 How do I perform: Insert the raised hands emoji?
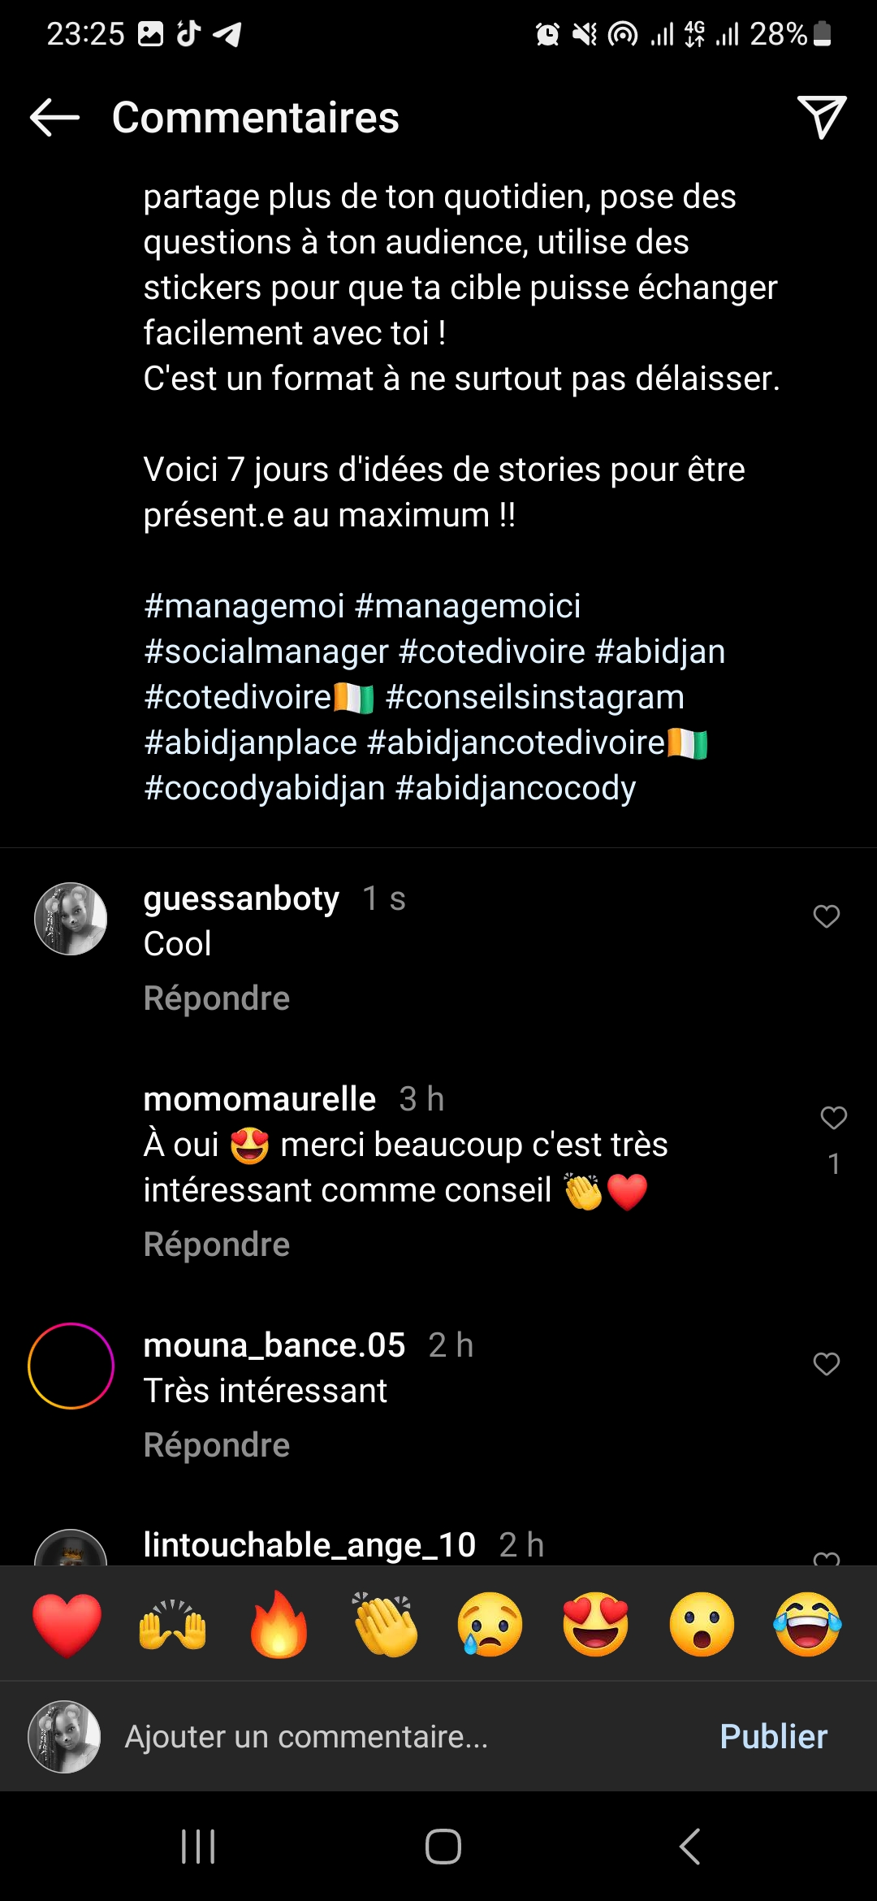(x=172, y=1625)
